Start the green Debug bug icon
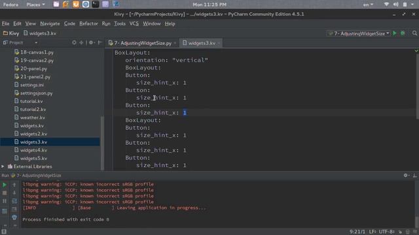Viewport: 419px width, 235px height. coord(403,33)
